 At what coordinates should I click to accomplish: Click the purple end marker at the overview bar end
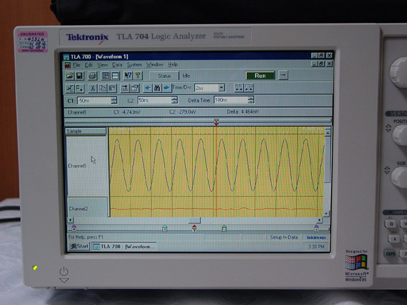point(316,228)
